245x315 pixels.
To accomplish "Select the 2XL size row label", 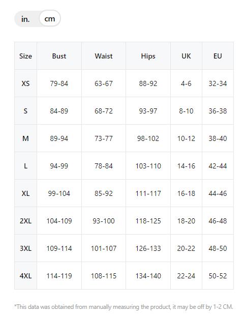I will (x=26, y=221).
